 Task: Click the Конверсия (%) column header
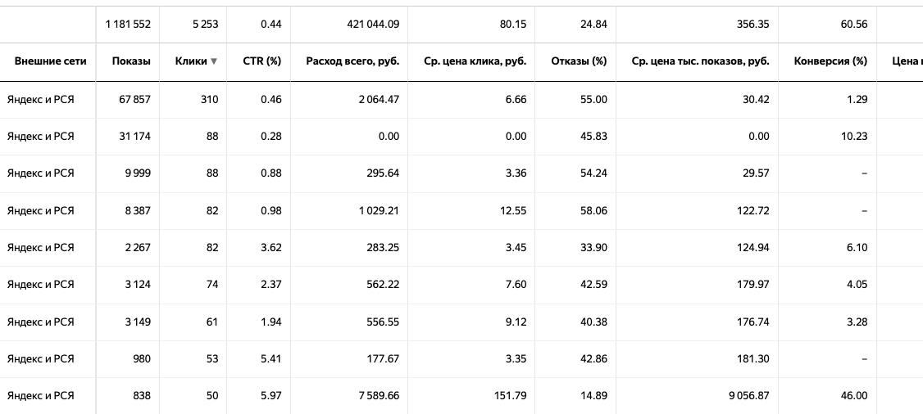[x=830, y=61]
